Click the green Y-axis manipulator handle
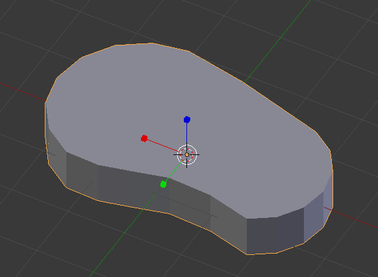 (x=163, y=184)
